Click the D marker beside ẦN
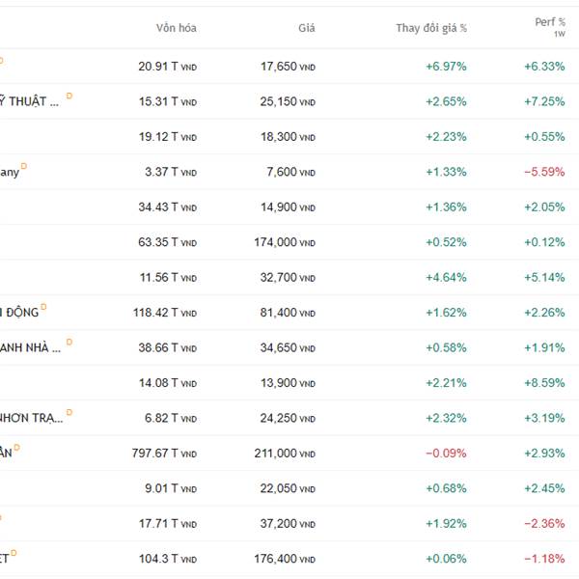The height and width of the screenshot is (579, 579). pos(16,448)
